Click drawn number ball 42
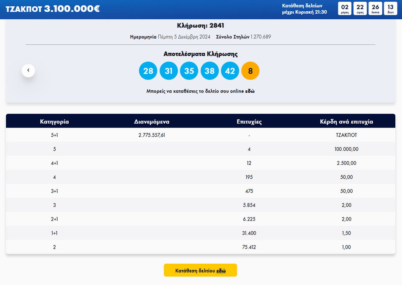 pyautogui.click(x=230, y=71)
